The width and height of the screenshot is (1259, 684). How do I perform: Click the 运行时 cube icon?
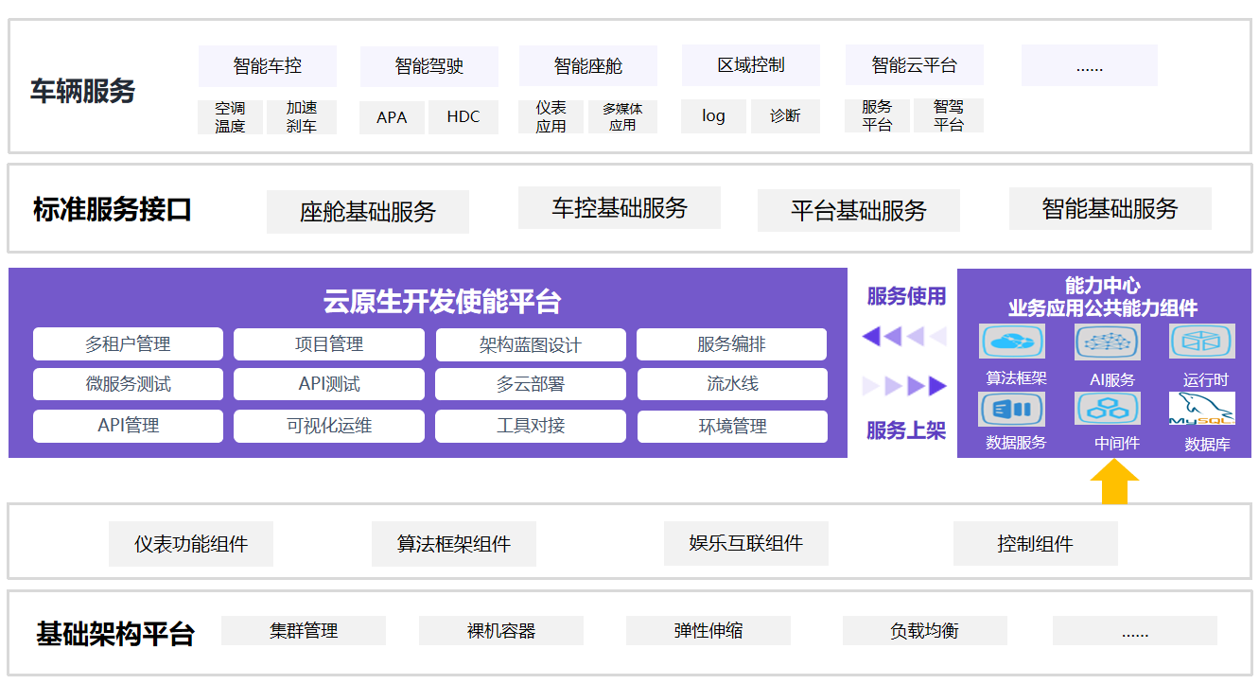pos(1201,342)
